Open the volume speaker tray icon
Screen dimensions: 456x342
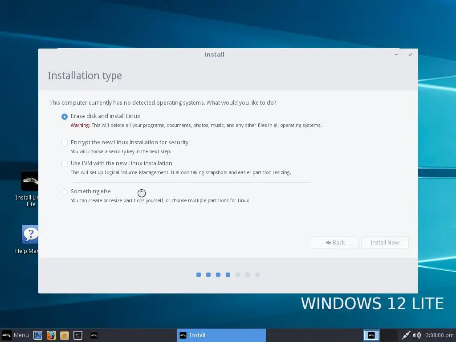[417, 335]
